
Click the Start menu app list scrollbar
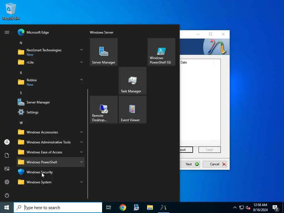click(x=88, y=144)
